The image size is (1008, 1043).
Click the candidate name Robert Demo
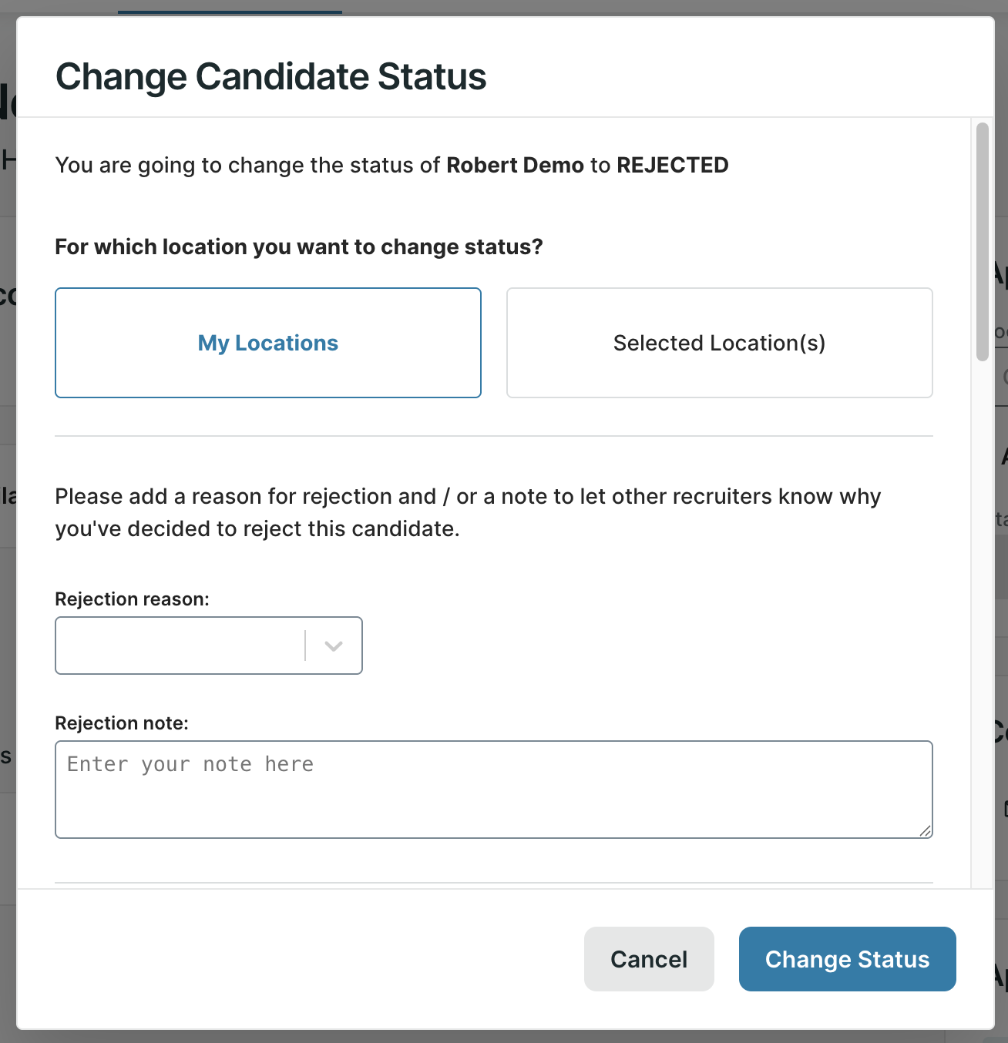point(515,166)
